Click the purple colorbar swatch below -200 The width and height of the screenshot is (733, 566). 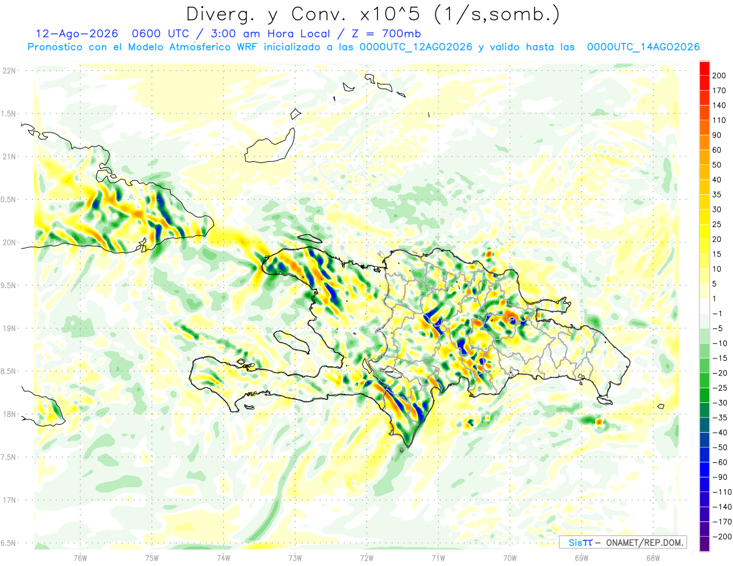point(704,543)
